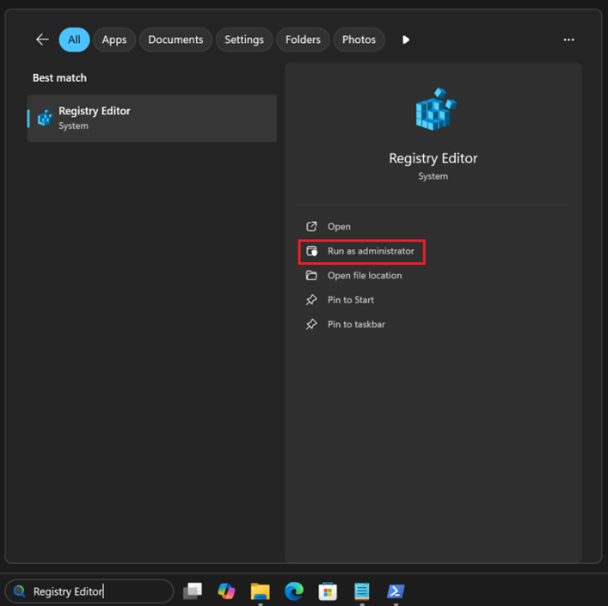Go back with the left arrow

(42, 40)
